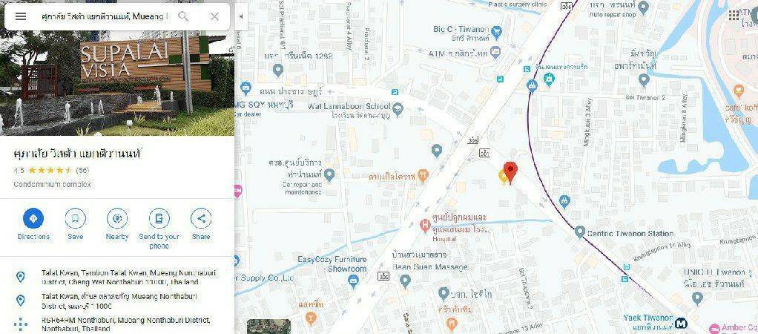Screen dimensions: 758x334
Task: Open the 56 reviews link
Action: pos(82,171)
